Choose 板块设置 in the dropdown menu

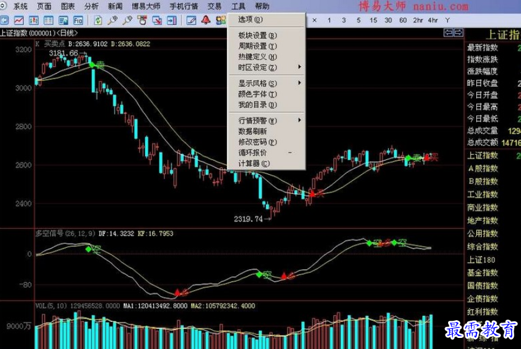click(x=266, y=35)
